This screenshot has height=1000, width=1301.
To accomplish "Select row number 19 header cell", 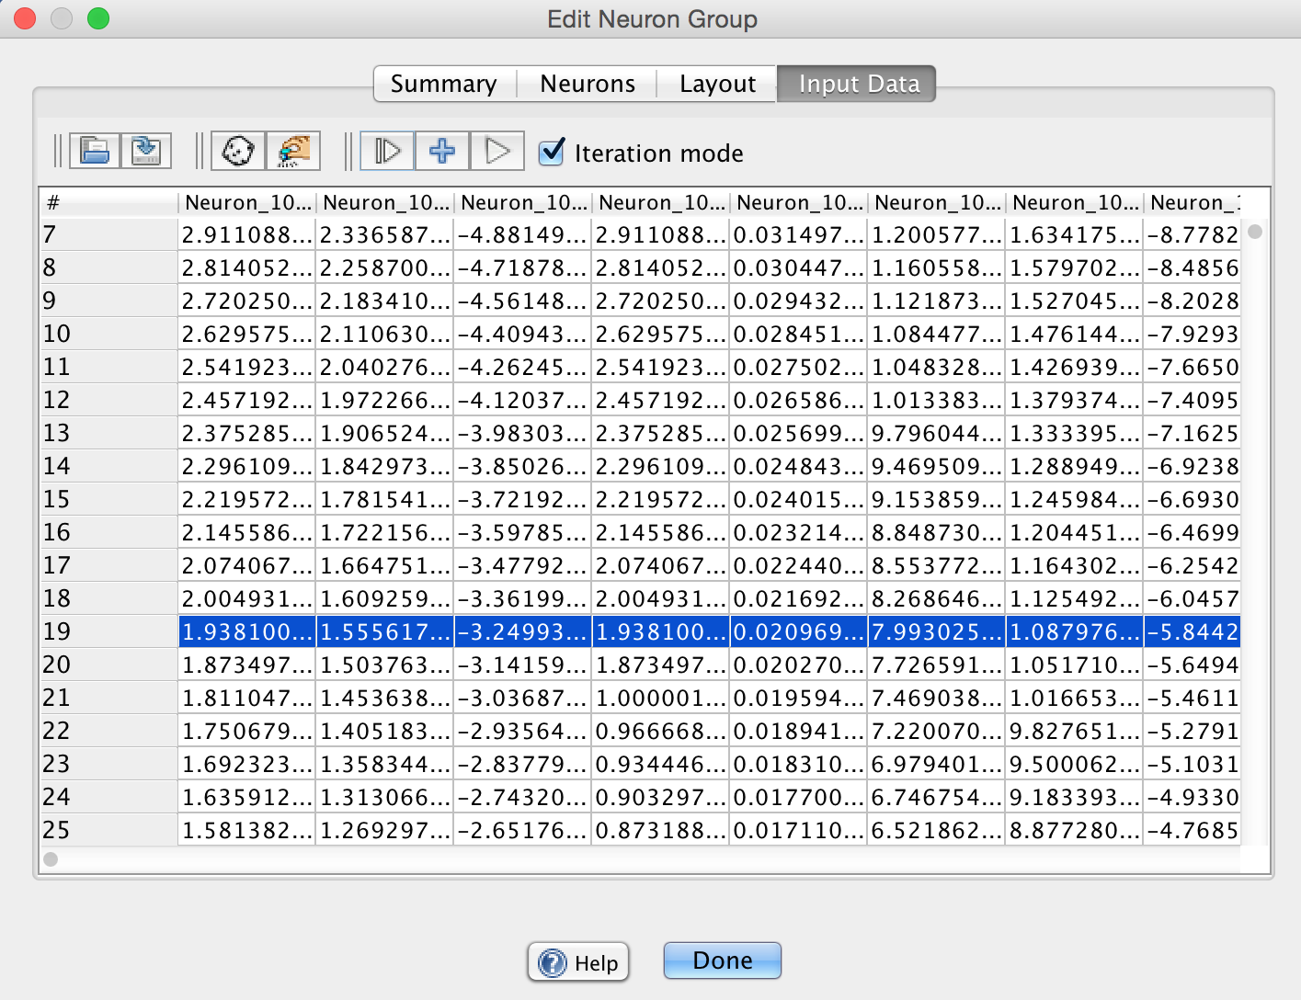I will (x=108, y=631).
